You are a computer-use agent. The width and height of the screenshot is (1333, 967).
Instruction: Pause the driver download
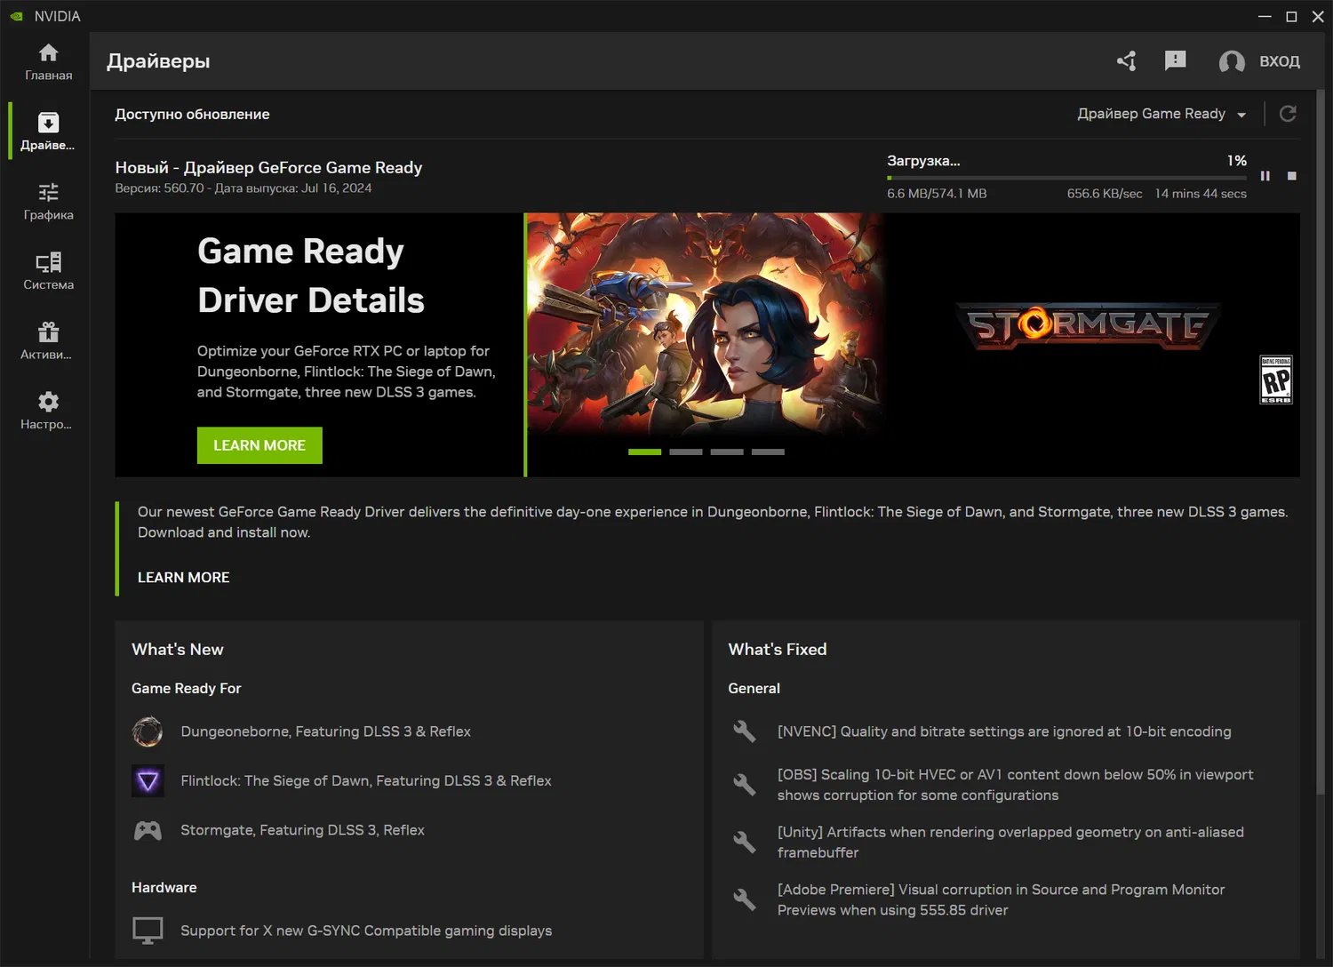point(1265,176)
